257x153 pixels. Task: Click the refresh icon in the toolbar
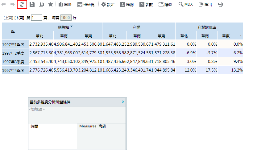coord(22,5)
